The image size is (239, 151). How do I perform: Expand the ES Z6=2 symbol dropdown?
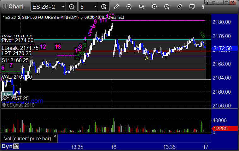click(x=63, y=7)
